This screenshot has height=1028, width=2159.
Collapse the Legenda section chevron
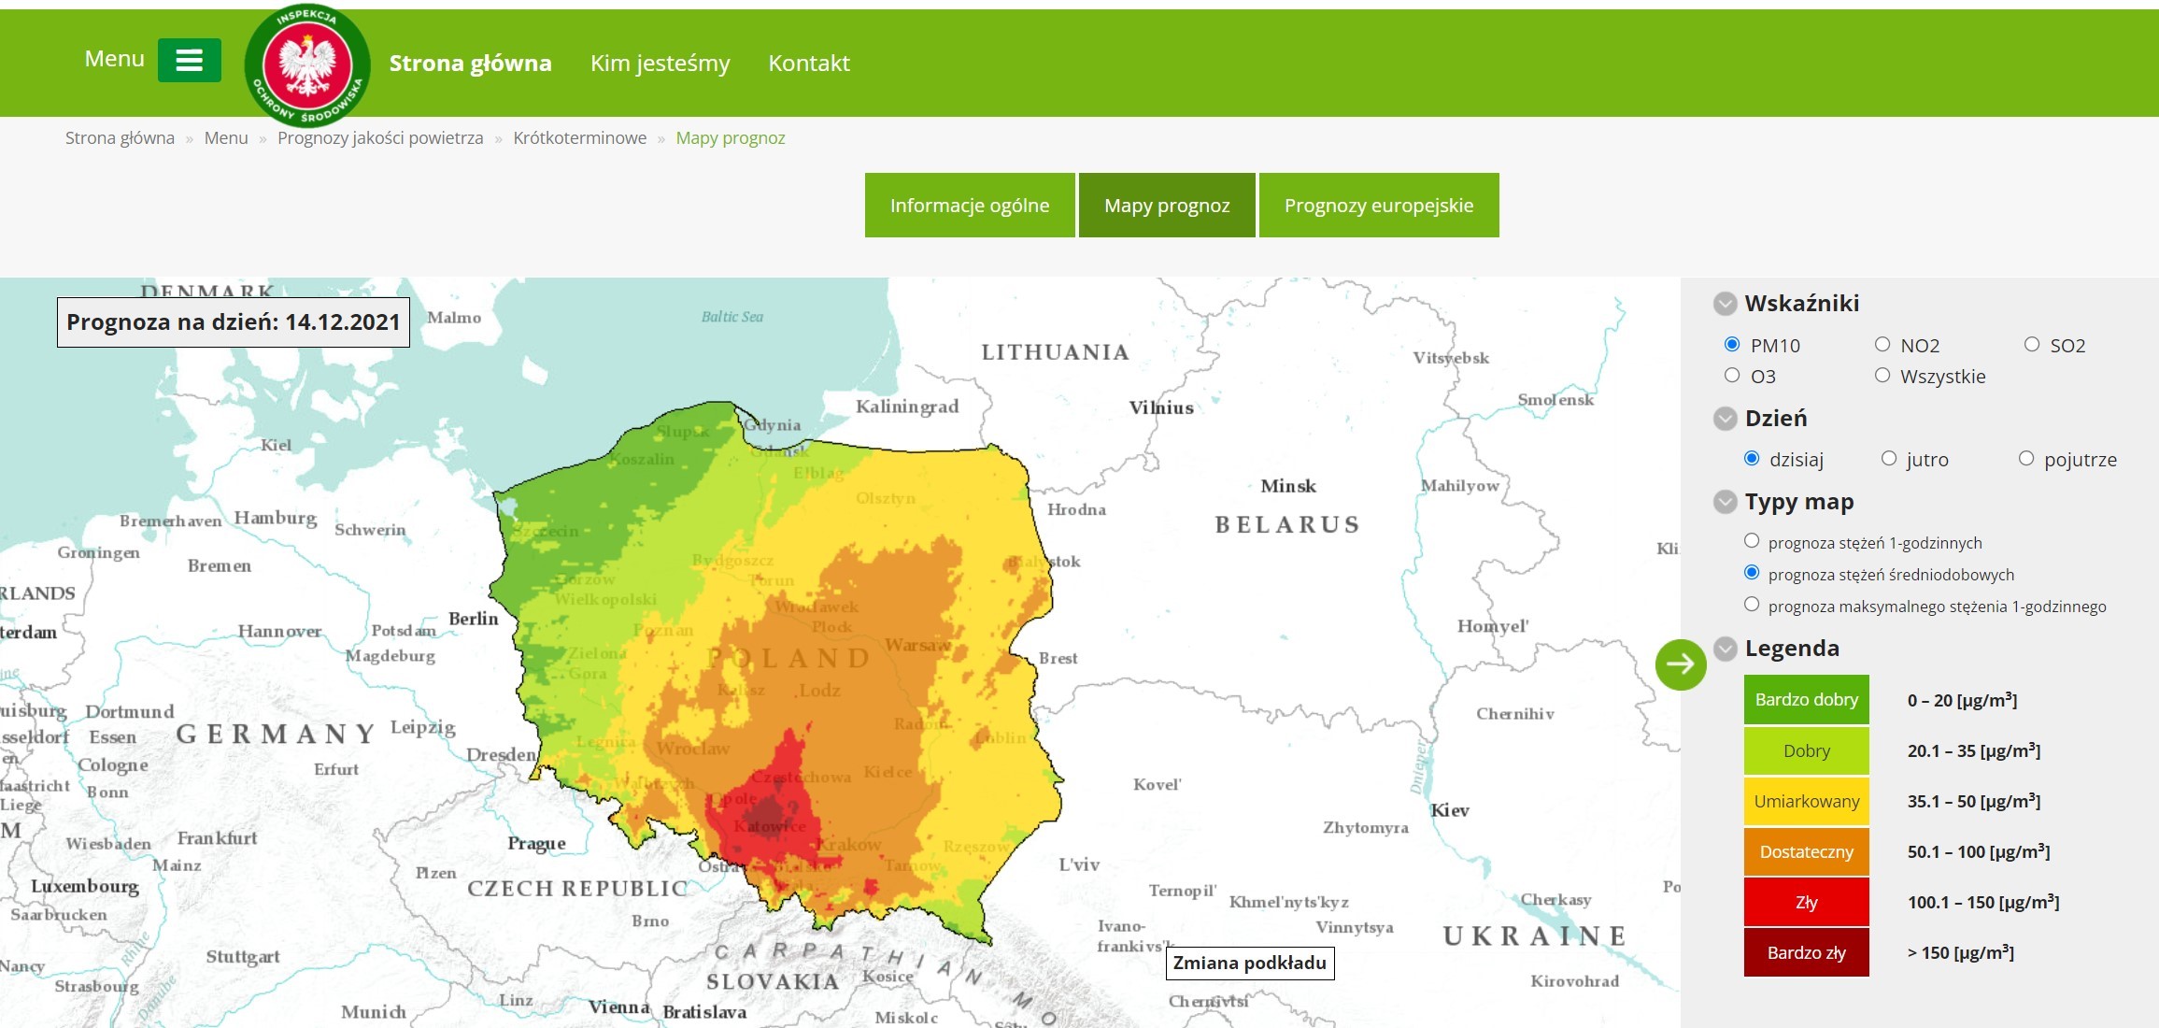[x=1725, y=649]
